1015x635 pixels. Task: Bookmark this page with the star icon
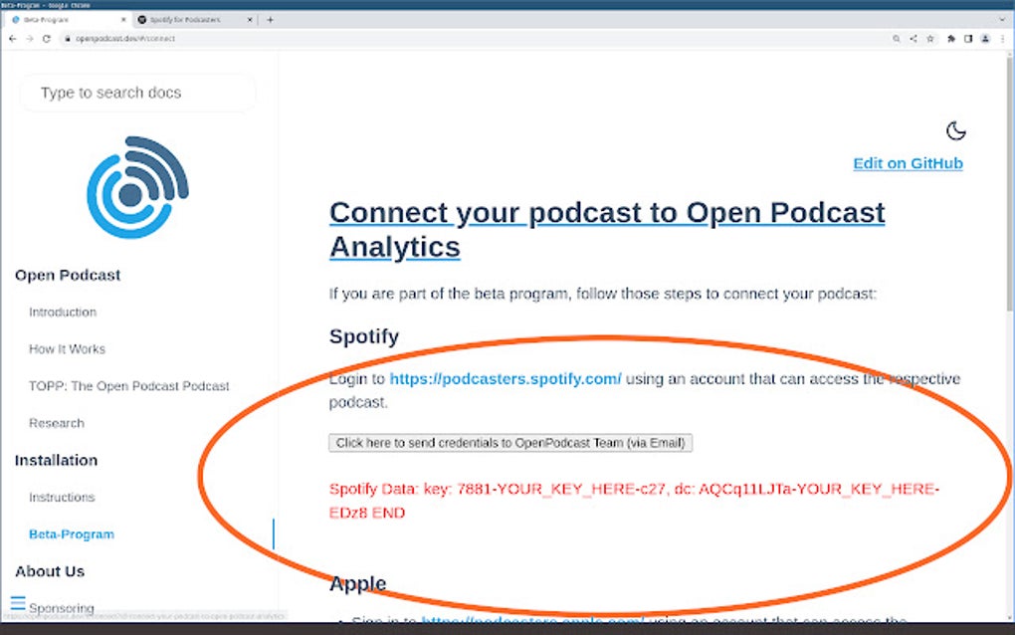coord(930,39)
